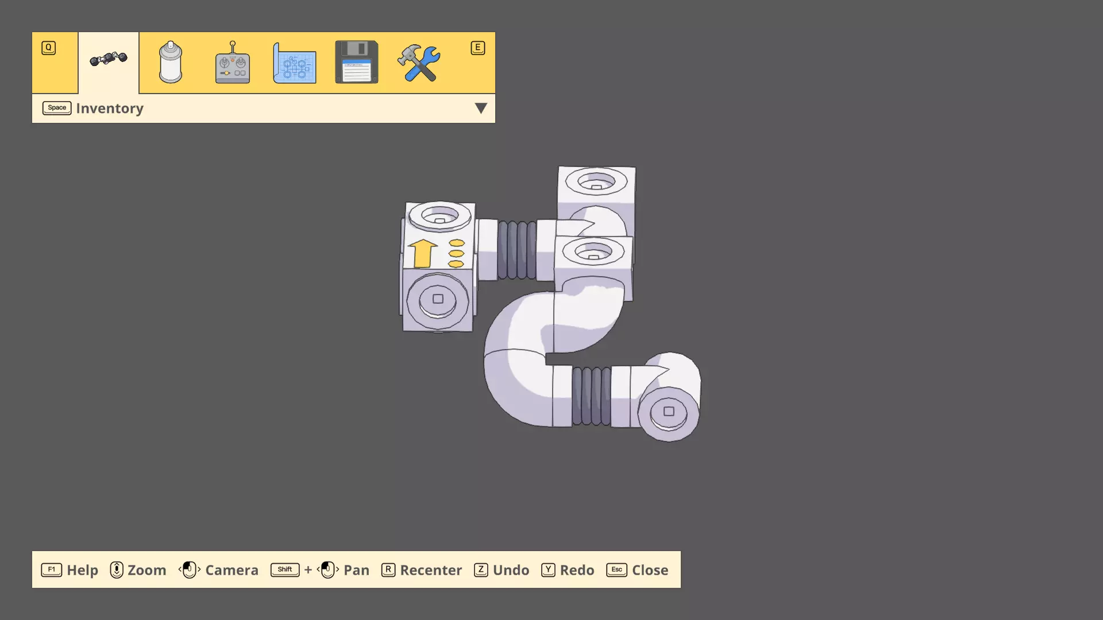This screenshot has width=1103, height=620.
Task: Click the top-right cube block socket
Action: [596, 183]
